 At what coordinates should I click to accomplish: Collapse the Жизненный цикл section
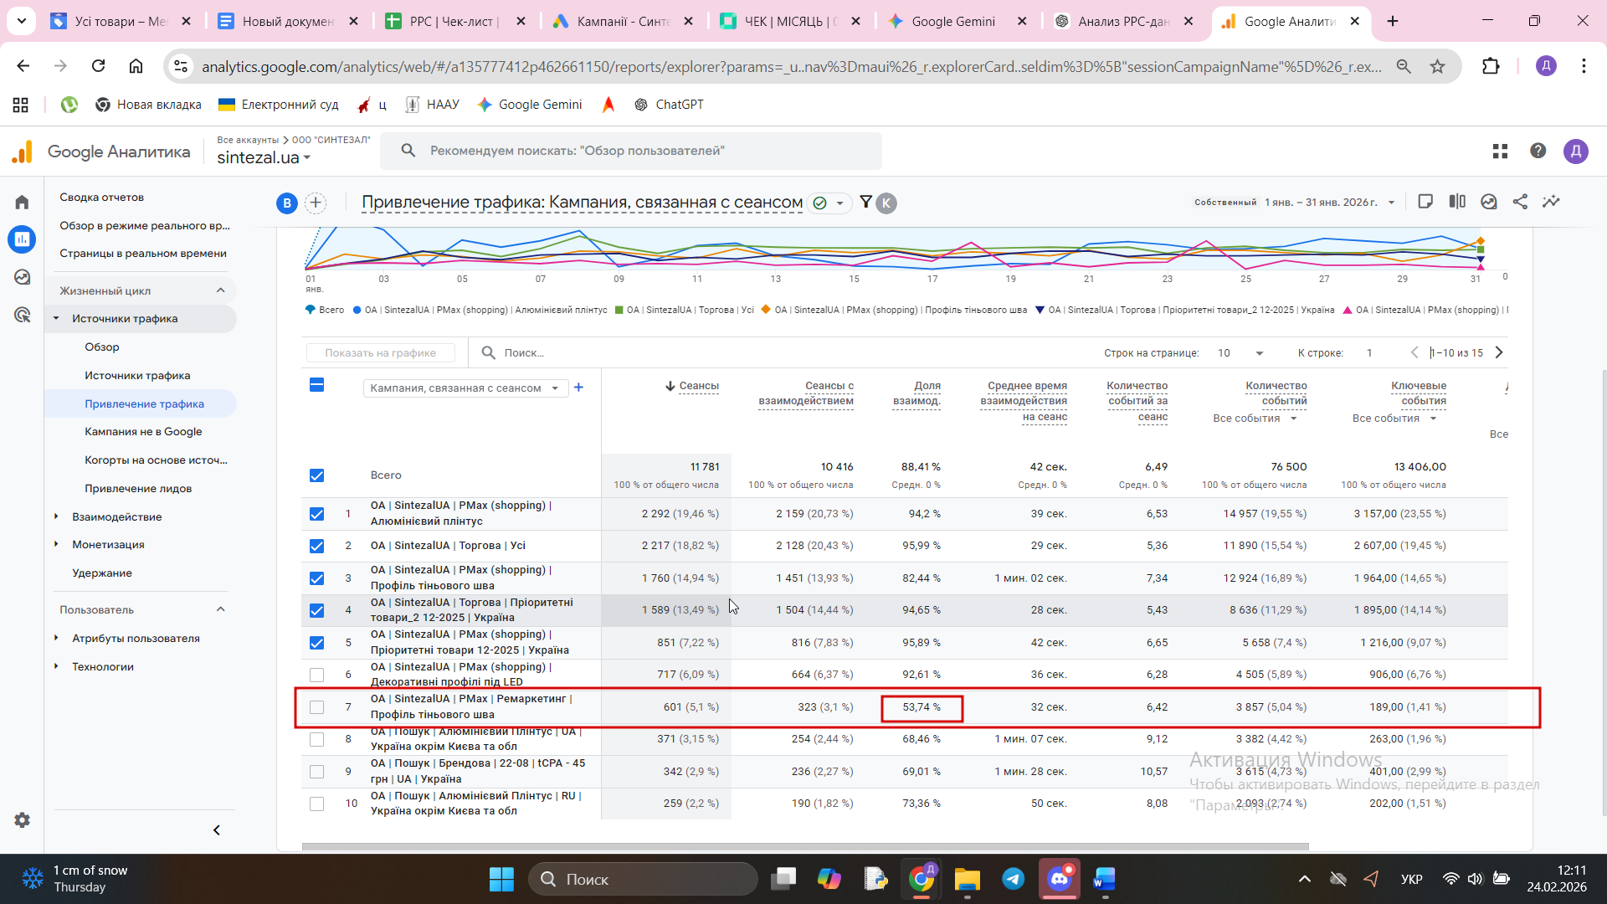(221, 290)
